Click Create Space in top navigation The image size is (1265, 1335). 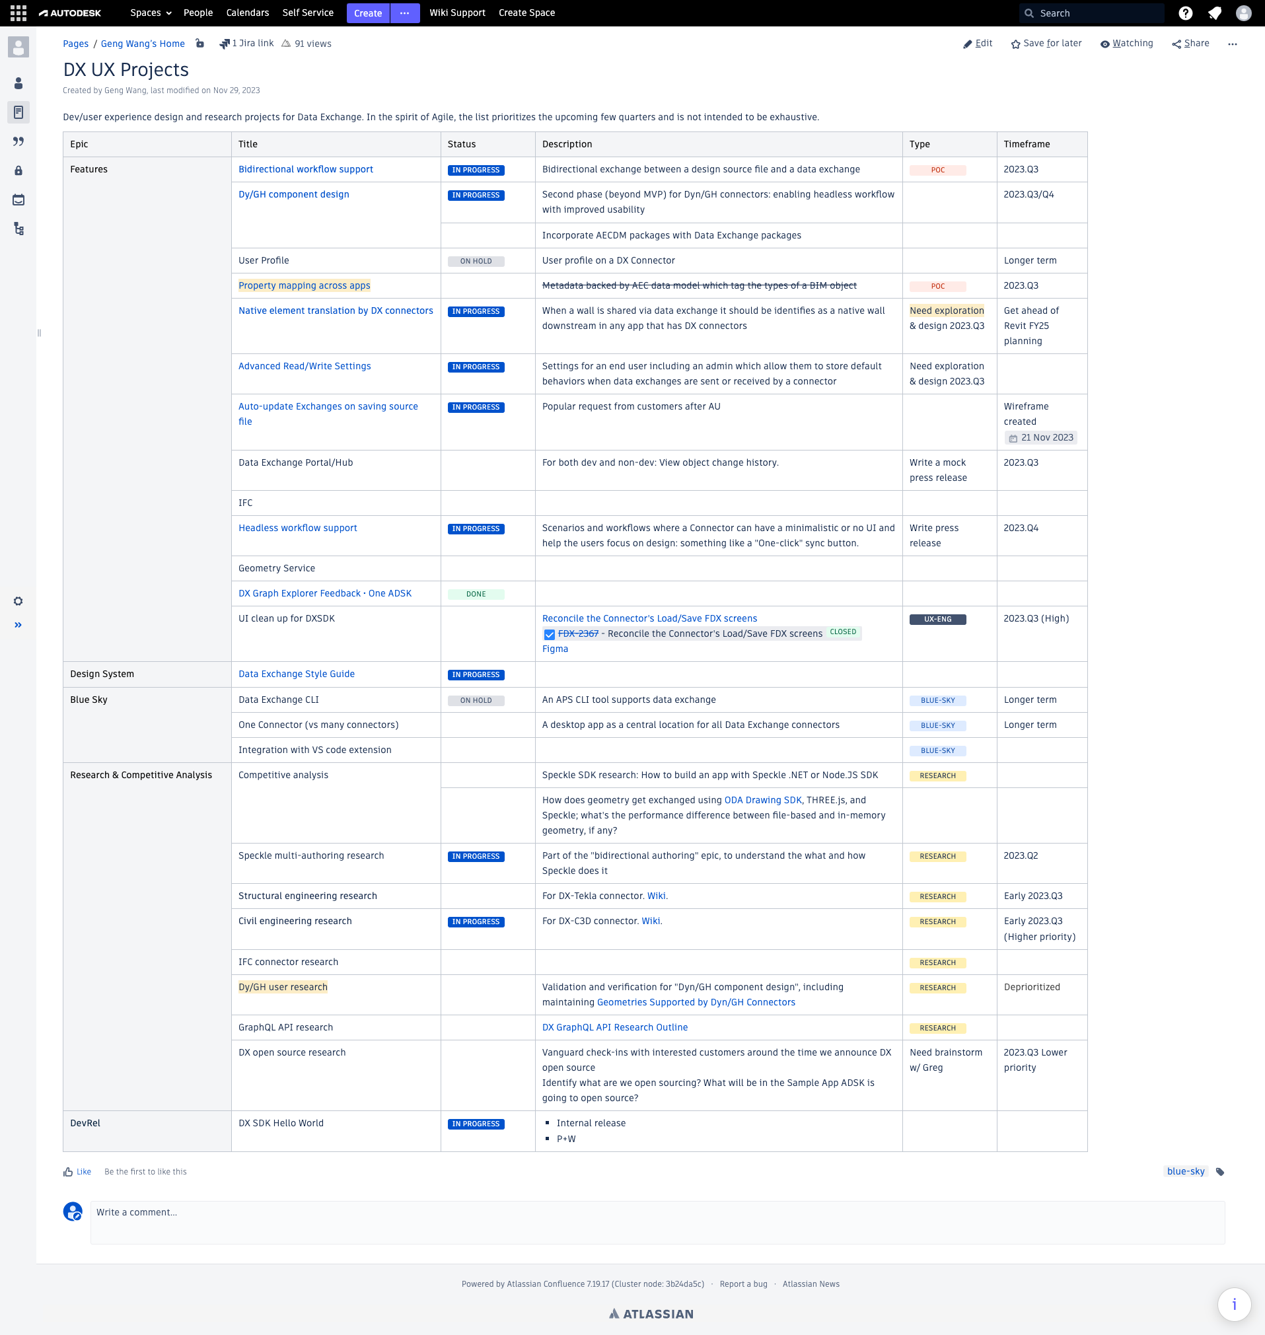[526, 13]
